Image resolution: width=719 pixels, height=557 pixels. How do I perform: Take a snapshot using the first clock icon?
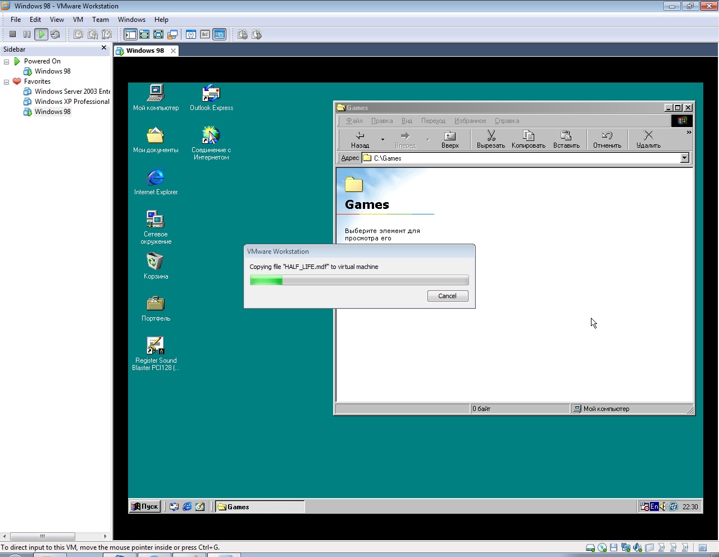click(x=78, y=34)
